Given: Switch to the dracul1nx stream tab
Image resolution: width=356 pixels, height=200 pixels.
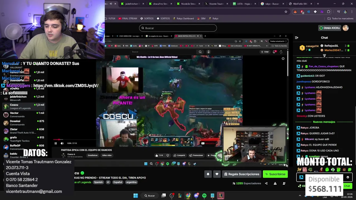Looking at the screenshot, I should (x=160, y=4).
